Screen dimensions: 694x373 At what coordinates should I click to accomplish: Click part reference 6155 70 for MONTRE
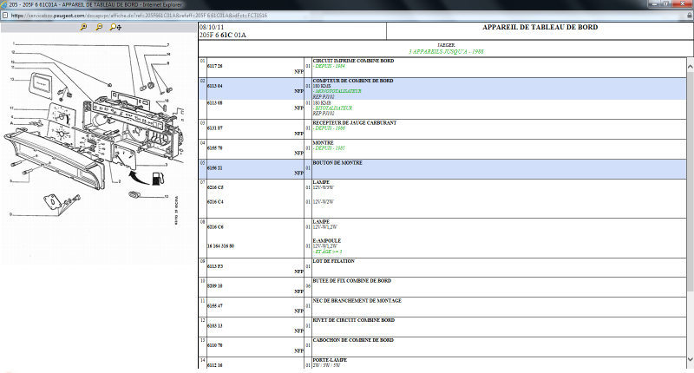[215, 148]
